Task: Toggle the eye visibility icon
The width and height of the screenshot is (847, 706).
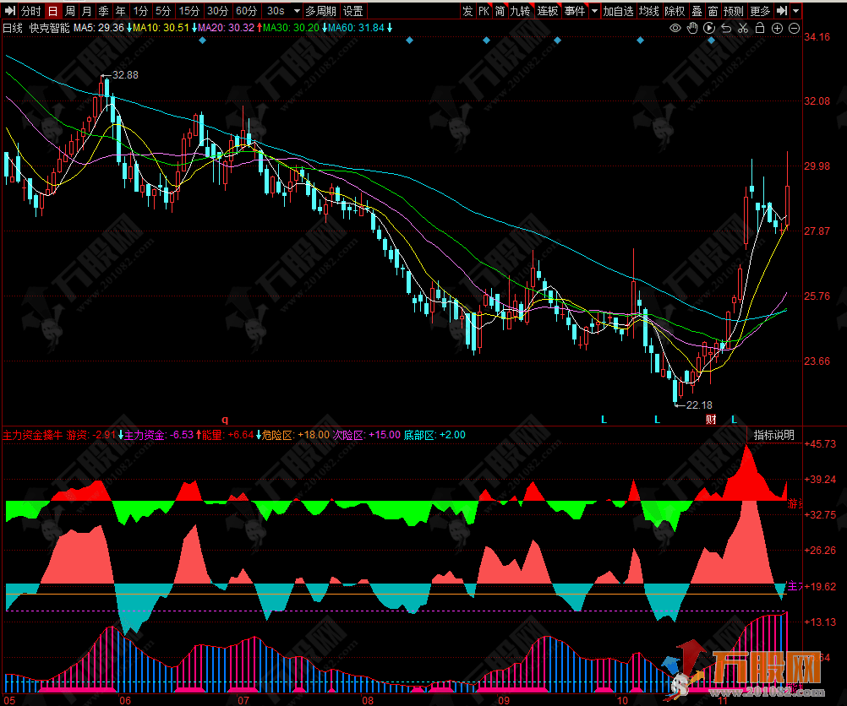Action: (675, 28)
